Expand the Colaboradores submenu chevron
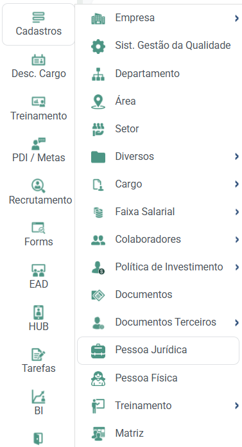The width and height of the screenshot is (242, 447). pyautogui.click(x=237, y=240)
